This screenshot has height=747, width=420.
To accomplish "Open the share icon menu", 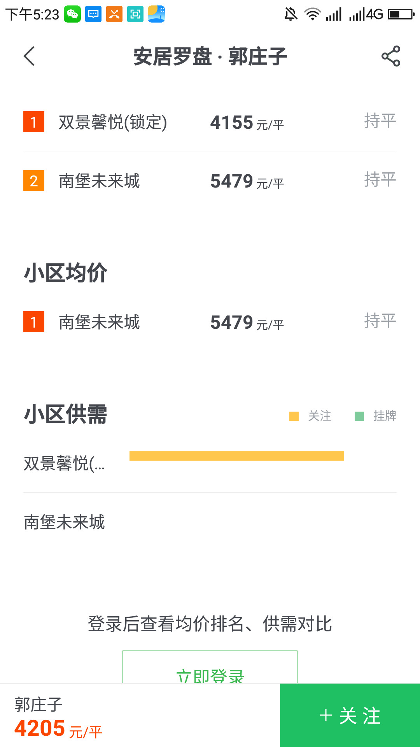I will tap(390, 56).
